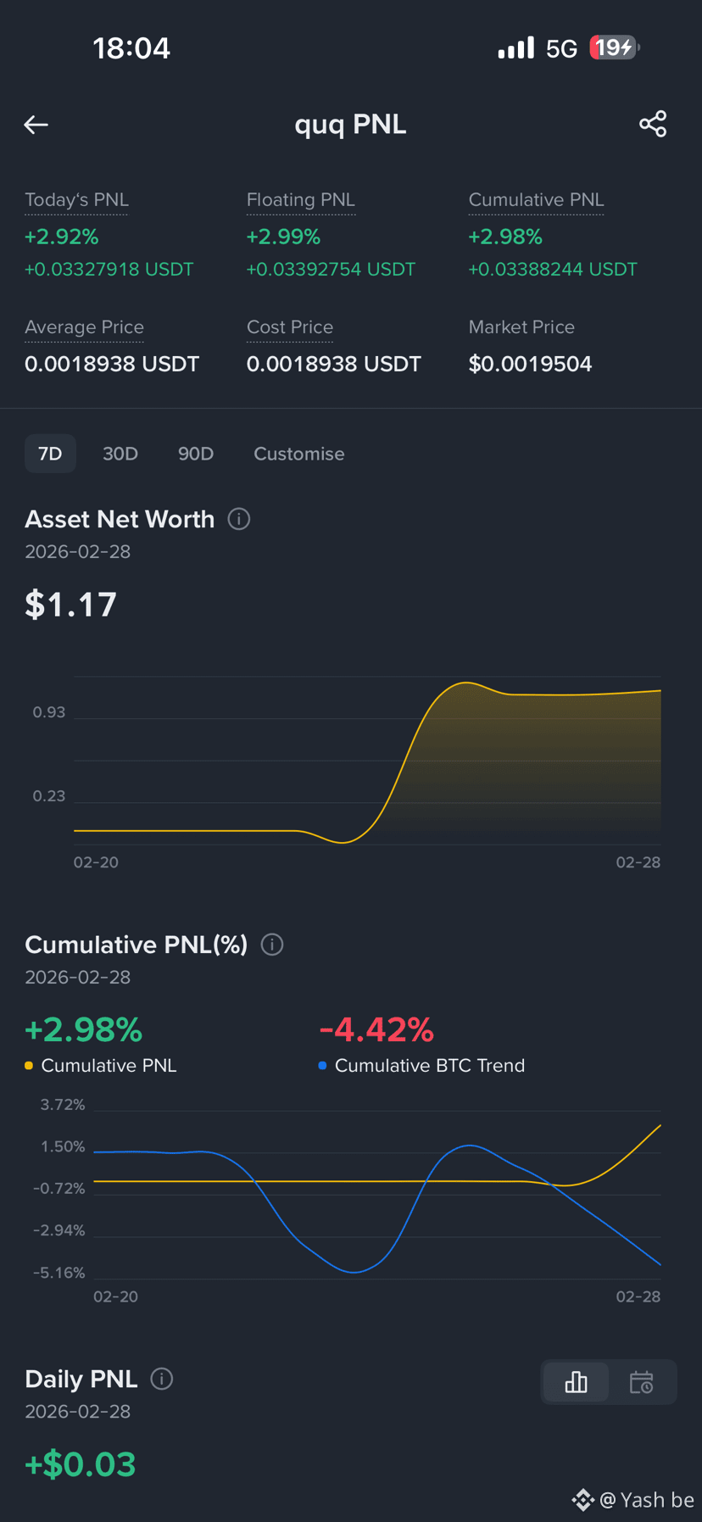Tap the Cost Price label
The height and width of the screenshot is (1522, 702).
(x=290, y=327)
